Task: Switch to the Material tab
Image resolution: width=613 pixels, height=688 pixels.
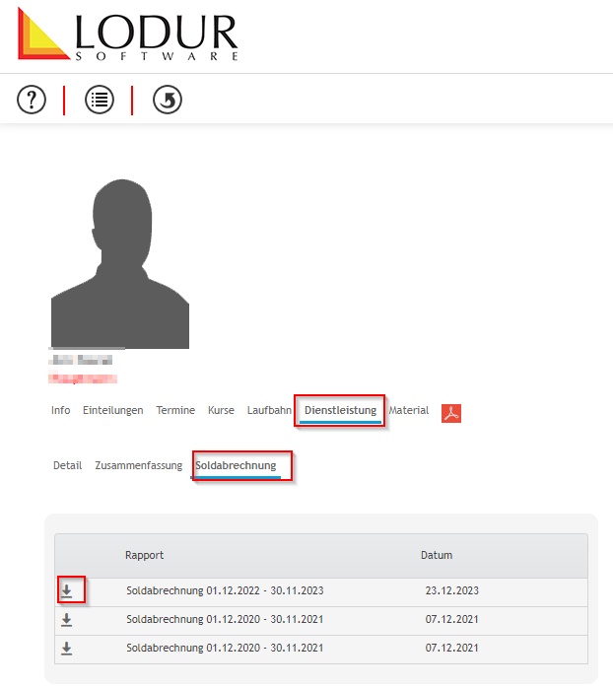Action: [x=409, y=410]
